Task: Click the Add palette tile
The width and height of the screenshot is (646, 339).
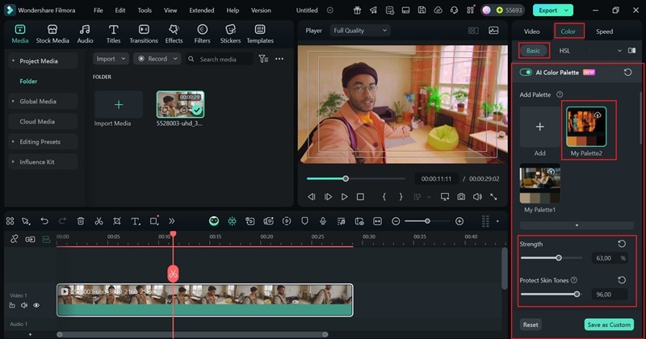Action: pyautogui.click(x=539, y=127)
